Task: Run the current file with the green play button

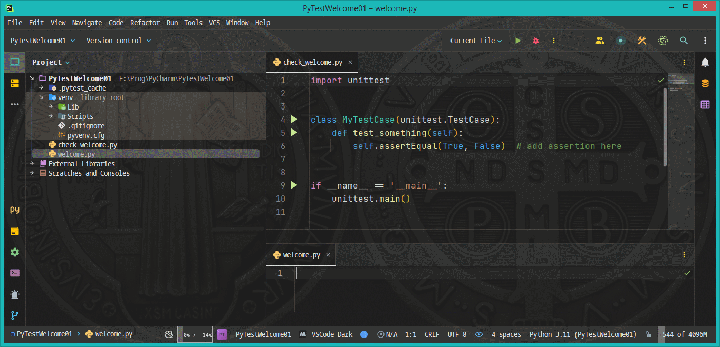Action: point(518,41)
